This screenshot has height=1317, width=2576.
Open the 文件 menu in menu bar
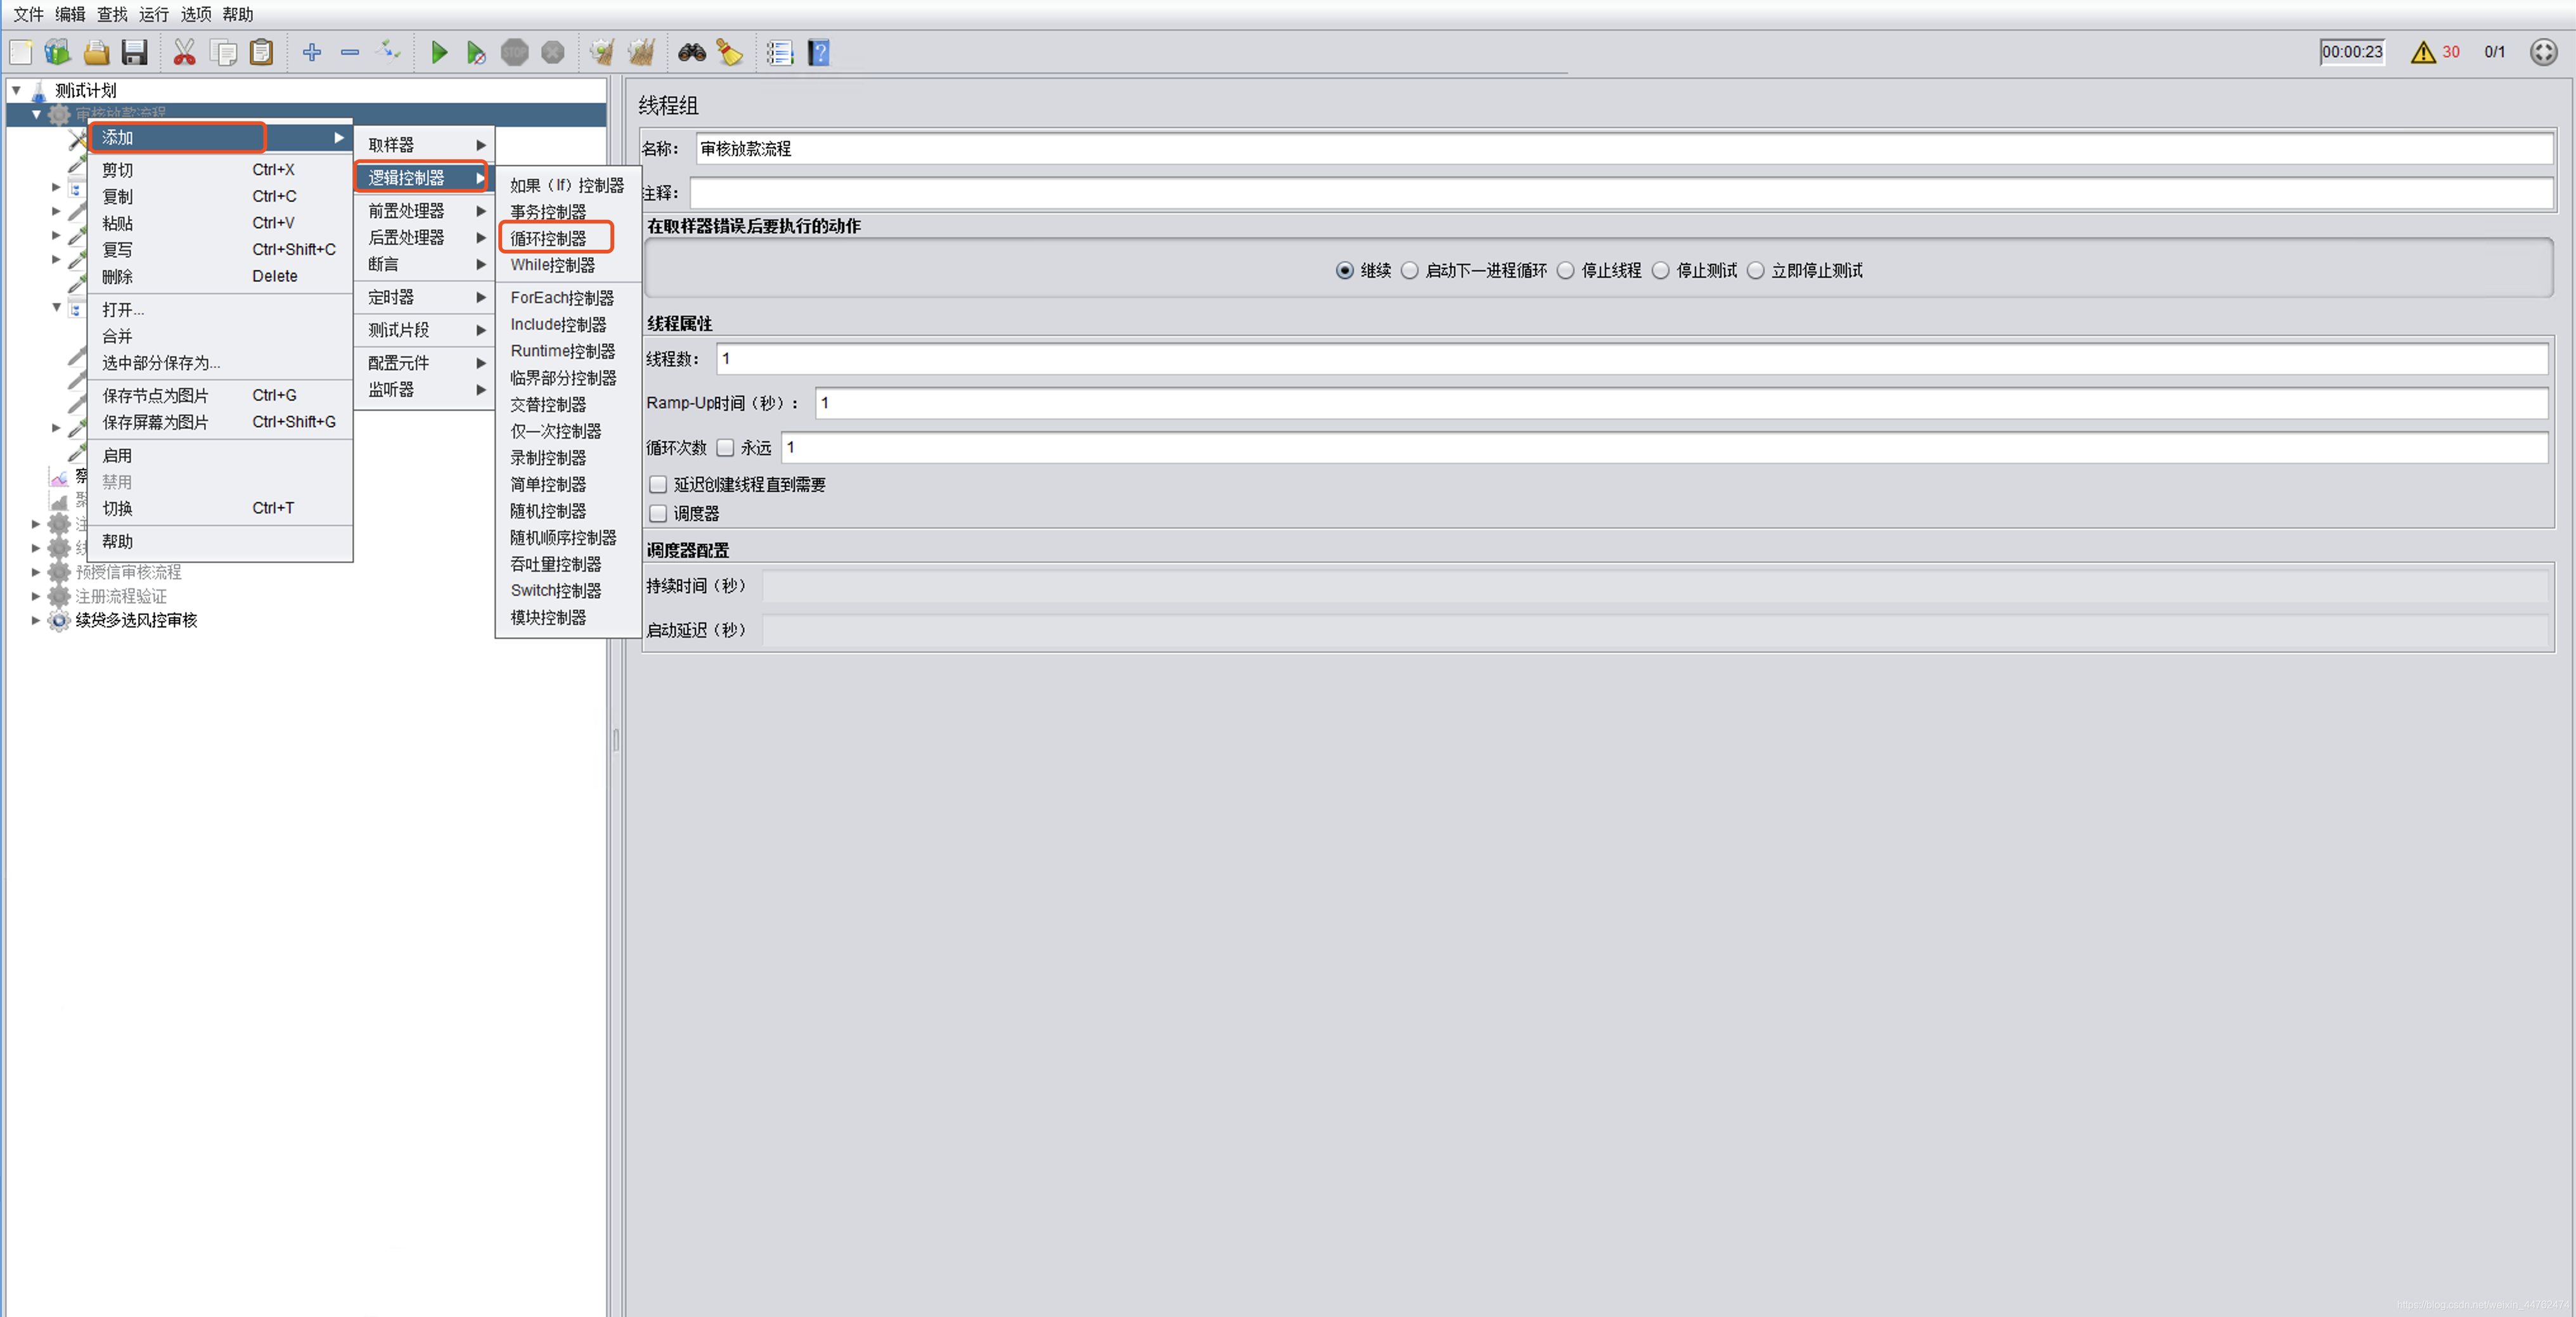[28, 14]
